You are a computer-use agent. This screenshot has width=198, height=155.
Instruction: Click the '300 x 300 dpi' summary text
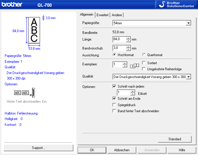click(16, 78)
